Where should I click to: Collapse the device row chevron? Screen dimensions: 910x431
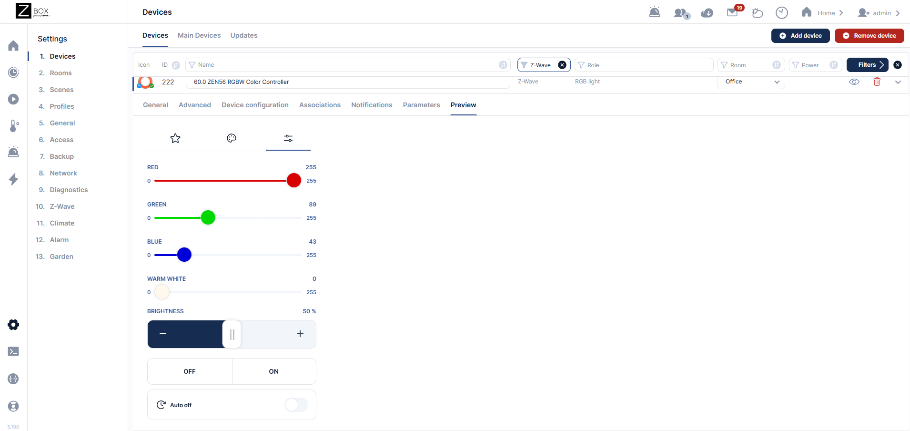pyautogui.click(x=898, y=82)
